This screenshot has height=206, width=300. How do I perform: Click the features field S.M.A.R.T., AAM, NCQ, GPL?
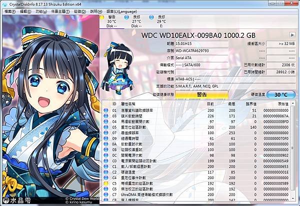point(235,86)
